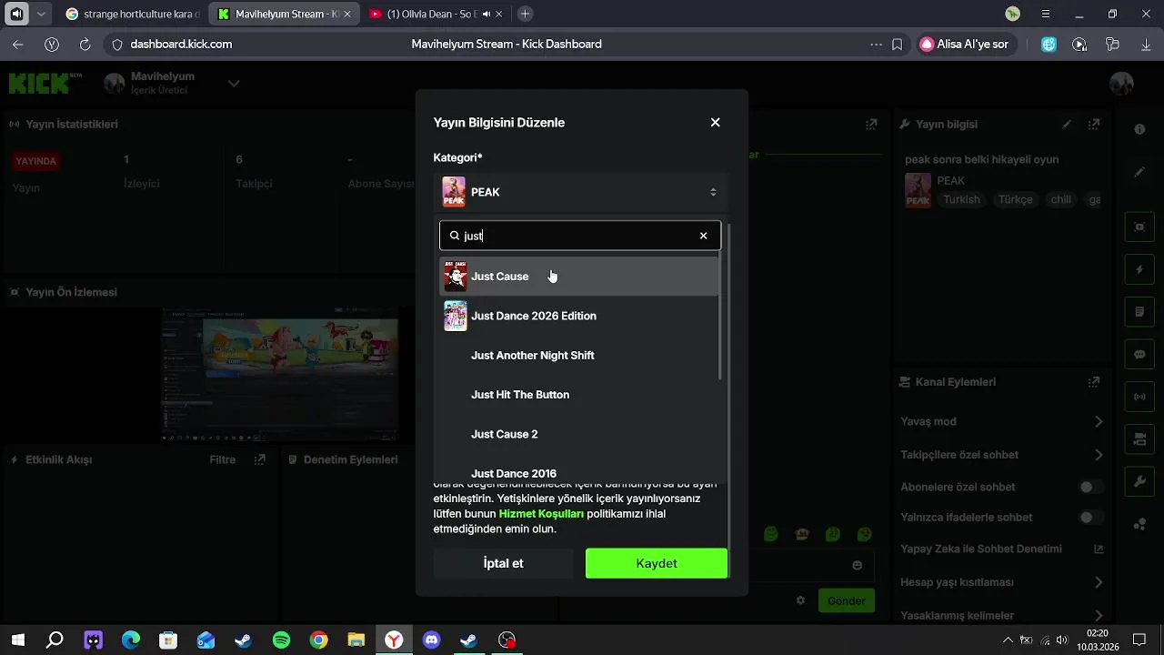This screenshot has height=655, width=1164.
Task: Pick Just Dance 2016 from results
Action: click(579, 472)
